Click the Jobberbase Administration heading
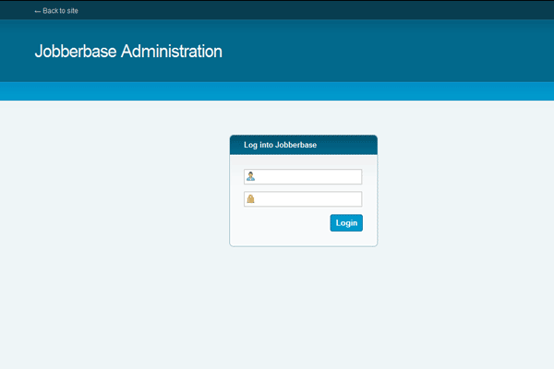554x369 pixels. (128, 52)
